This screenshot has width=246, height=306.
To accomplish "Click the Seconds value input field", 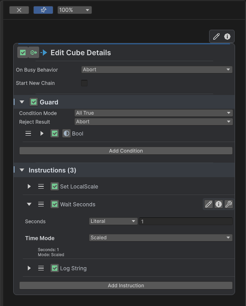I will [186, 222].
